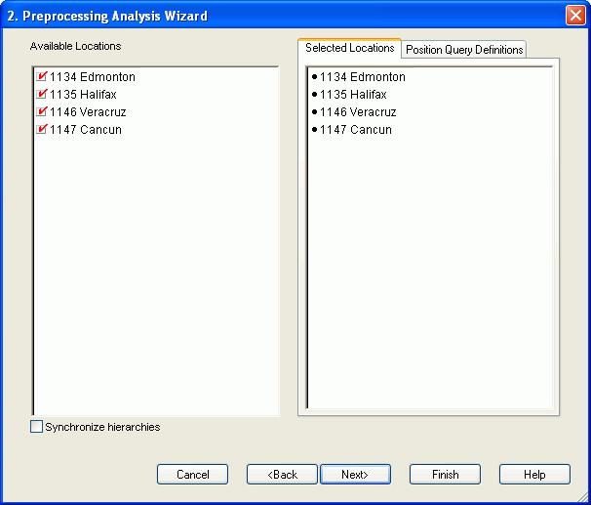Viewport: 591px width, 505px height.
Task: Uncheck the 1147 Cancun checkbox
Action: coord(42,130)
